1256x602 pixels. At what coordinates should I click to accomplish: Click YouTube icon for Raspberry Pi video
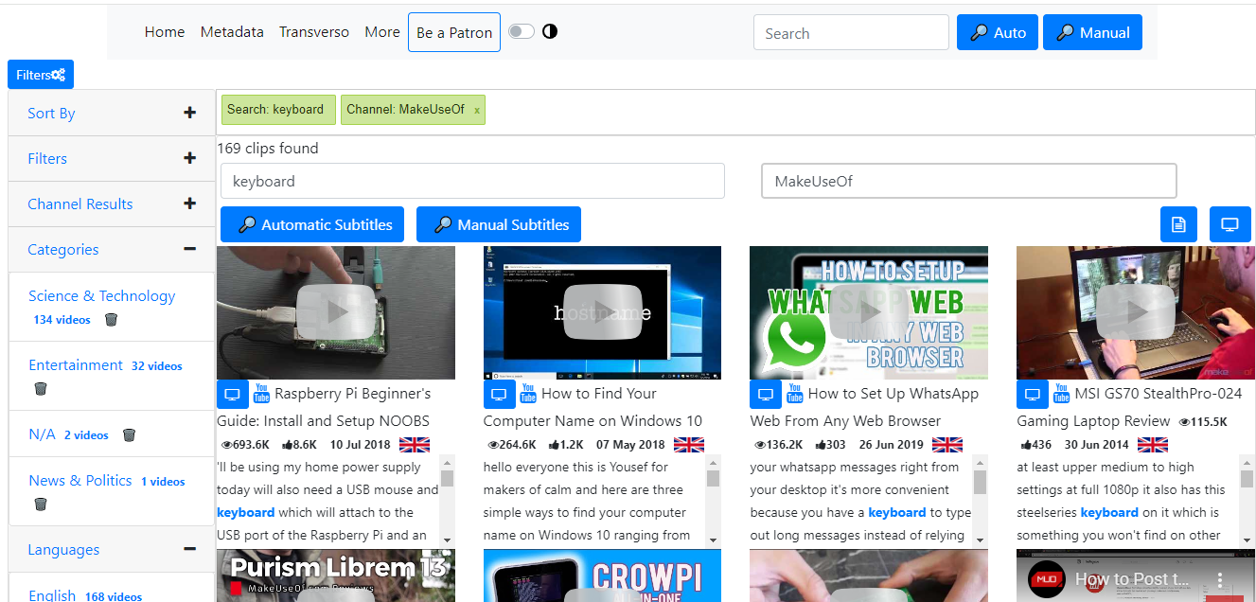[261, 393]
